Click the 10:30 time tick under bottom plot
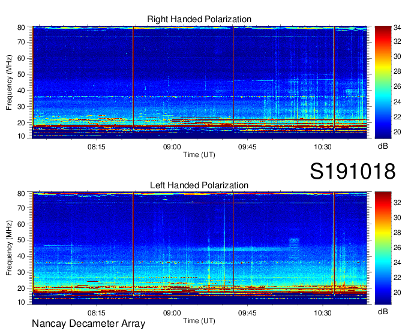The image size is (408, 331). 323,313
